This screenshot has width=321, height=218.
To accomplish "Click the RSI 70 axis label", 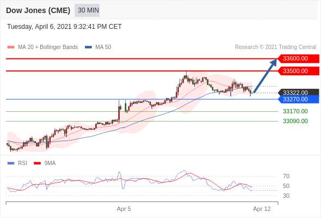I will click(x=286, y=176).
